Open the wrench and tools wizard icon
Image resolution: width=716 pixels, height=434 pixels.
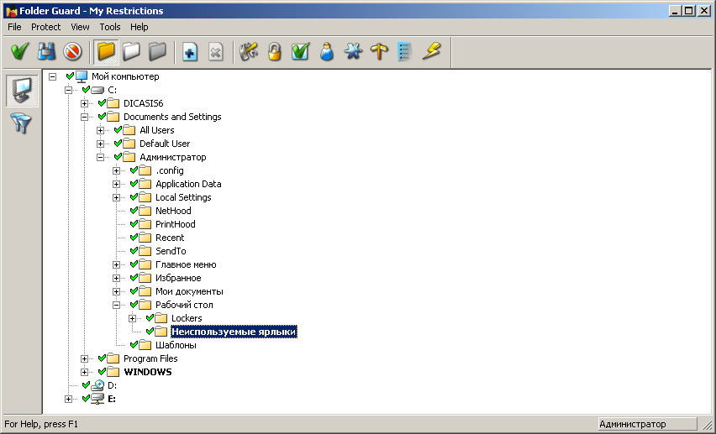click(x=249, y=51)
